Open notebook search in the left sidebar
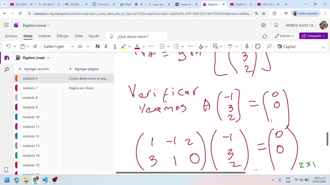330x185 pixels. click(x=6, y=69)
